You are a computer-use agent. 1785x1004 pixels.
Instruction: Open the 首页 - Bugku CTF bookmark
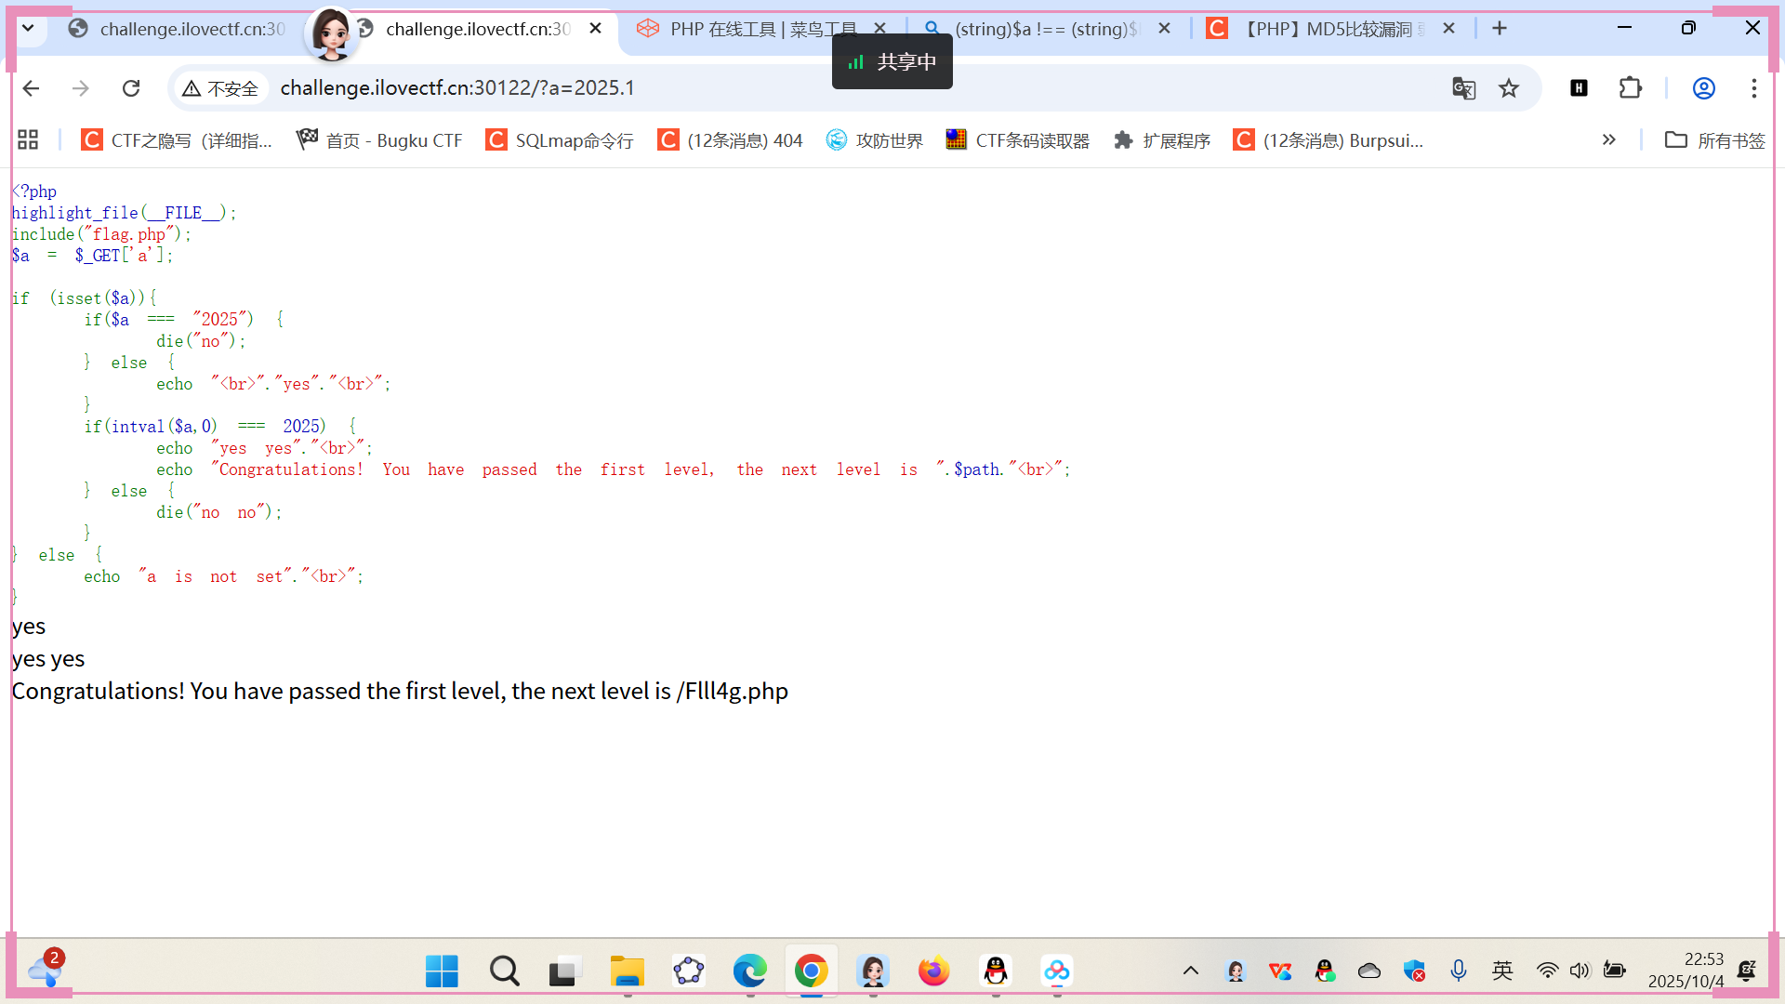[379, 140]
